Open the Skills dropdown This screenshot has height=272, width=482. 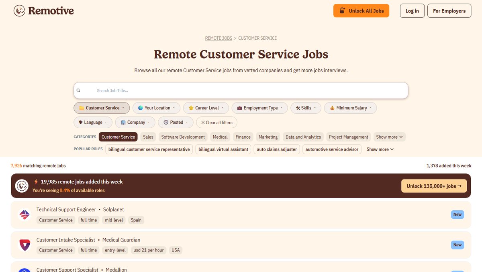tap(306, 108)
